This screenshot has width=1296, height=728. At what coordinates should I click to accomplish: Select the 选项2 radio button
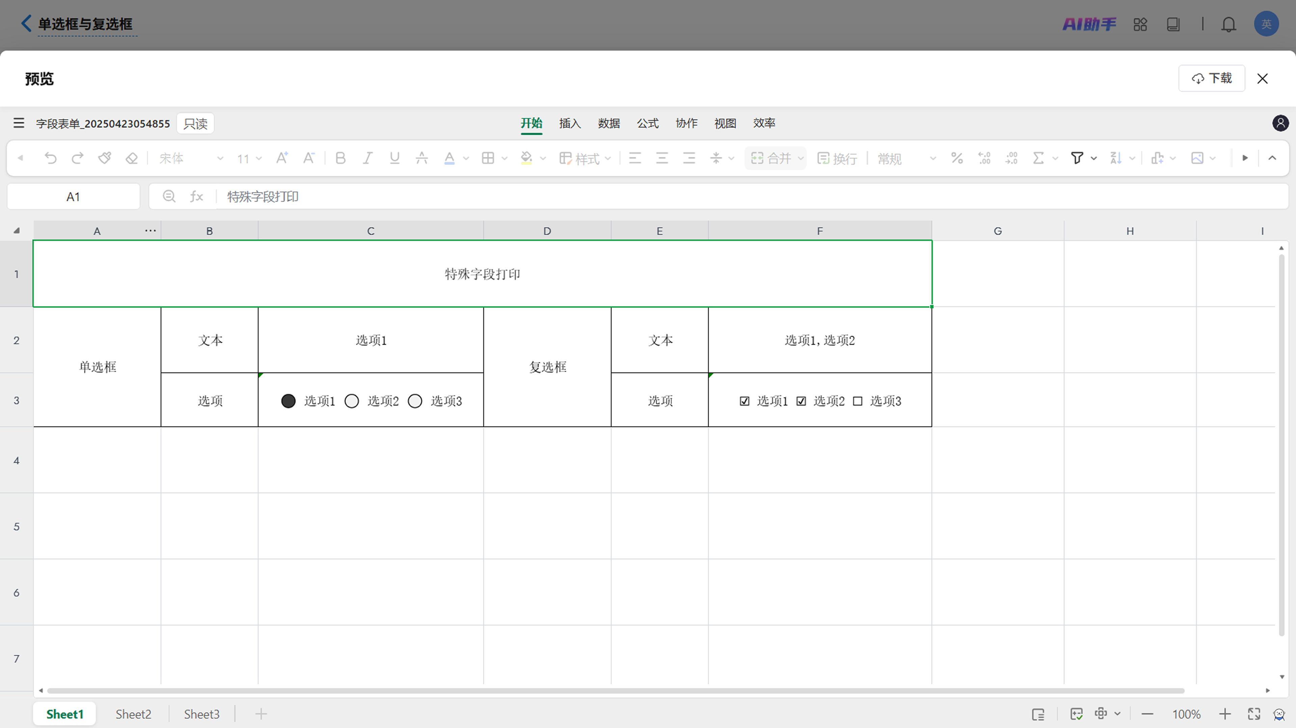[x=352, y=401]
